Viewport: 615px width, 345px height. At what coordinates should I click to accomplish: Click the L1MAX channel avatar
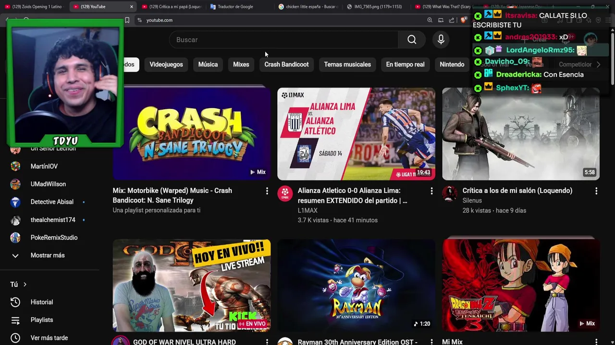click(x=285, y=194)
